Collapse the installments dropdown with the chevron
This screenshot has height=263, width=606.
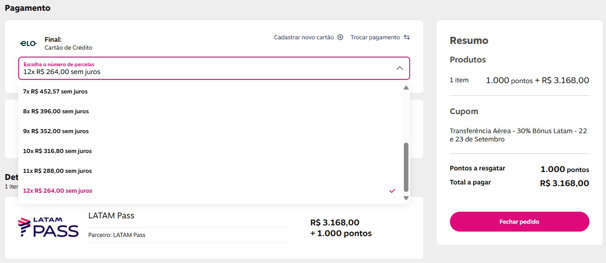pyautogui.click(x=399, y=68)
